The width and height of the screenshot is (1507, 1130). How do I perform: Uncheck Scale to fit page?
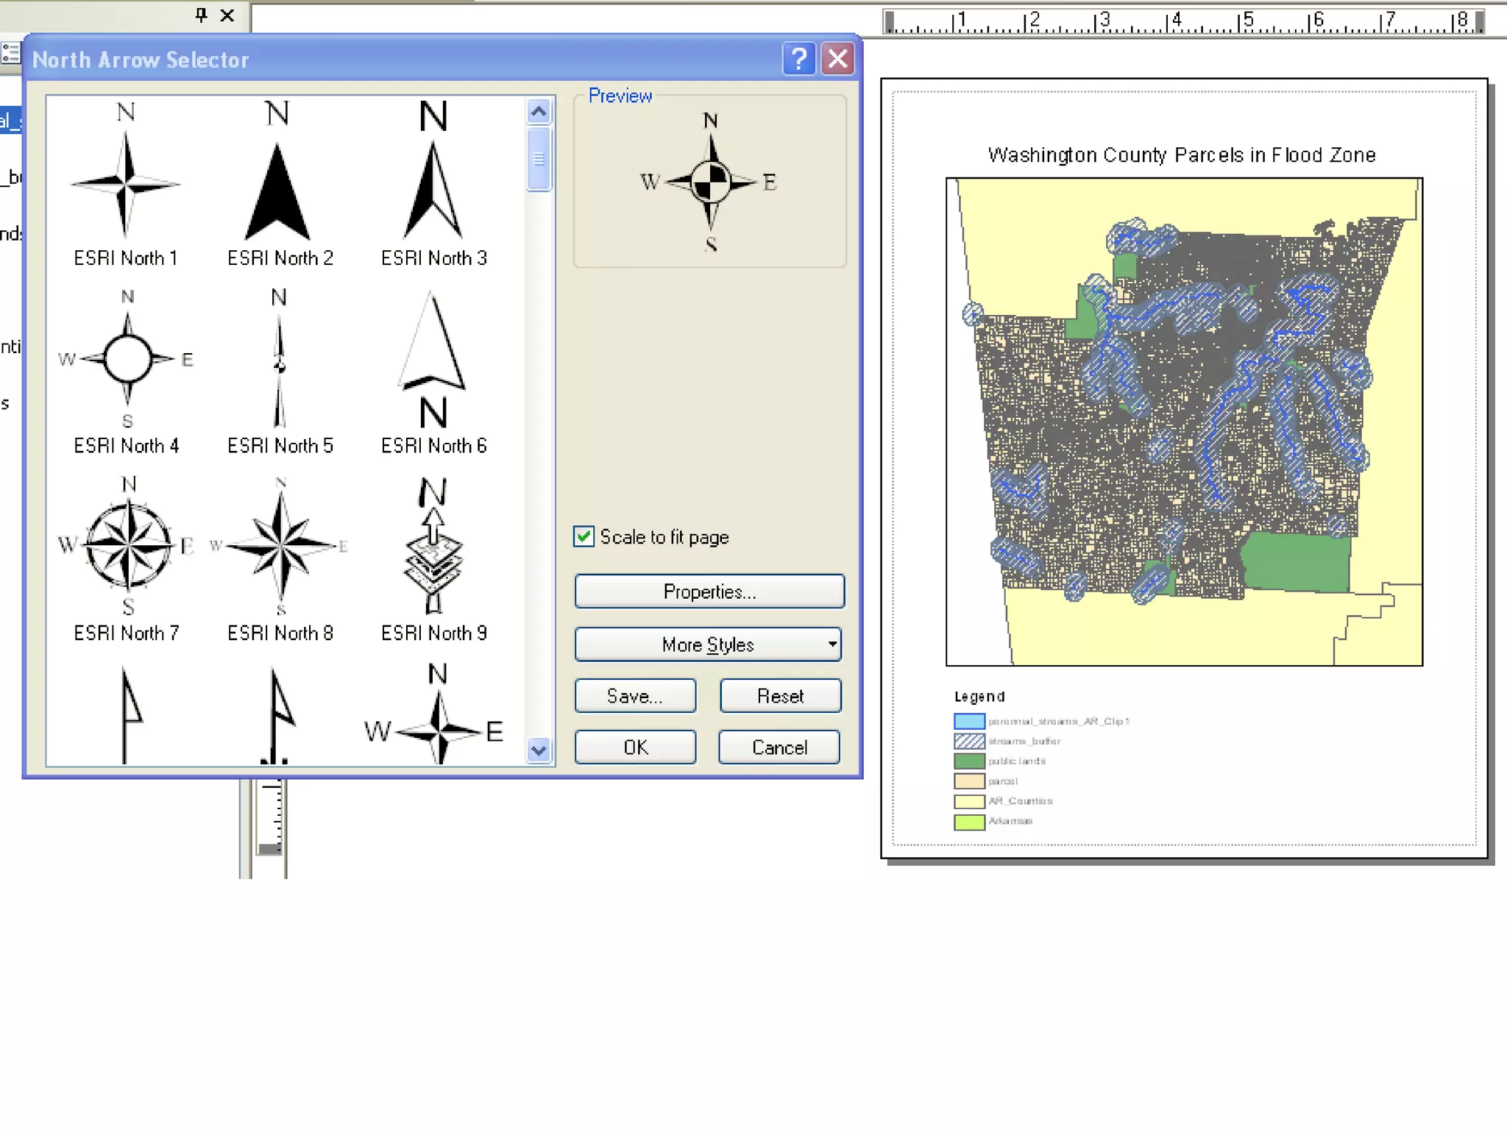(584, 537)
